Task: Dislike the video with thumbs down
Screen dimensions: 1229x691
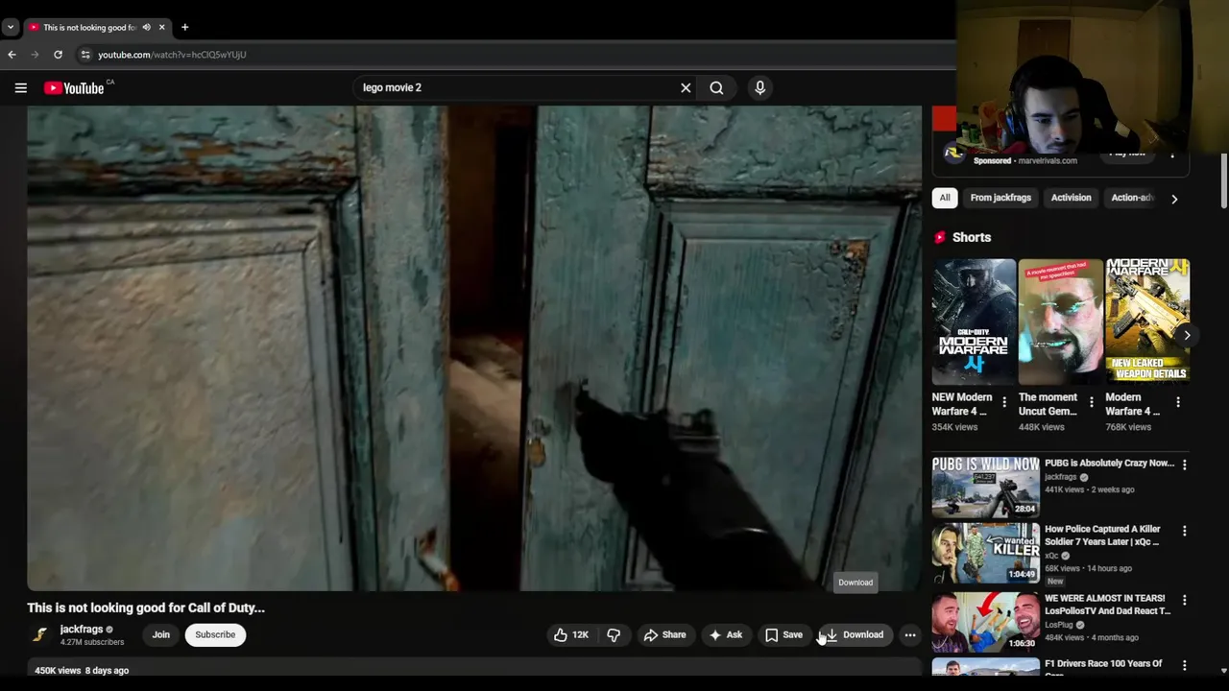Action: point(614,634)
